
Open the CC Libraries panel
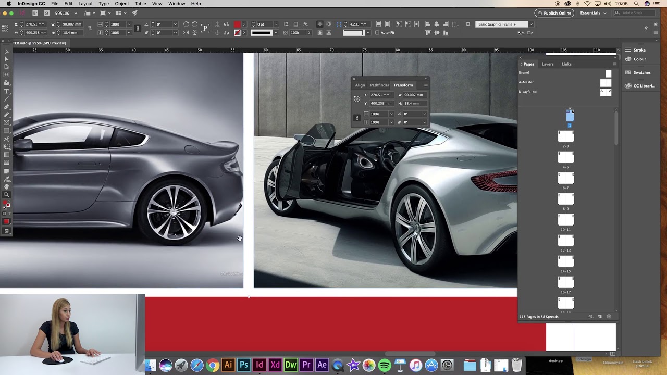pos(639,86)
